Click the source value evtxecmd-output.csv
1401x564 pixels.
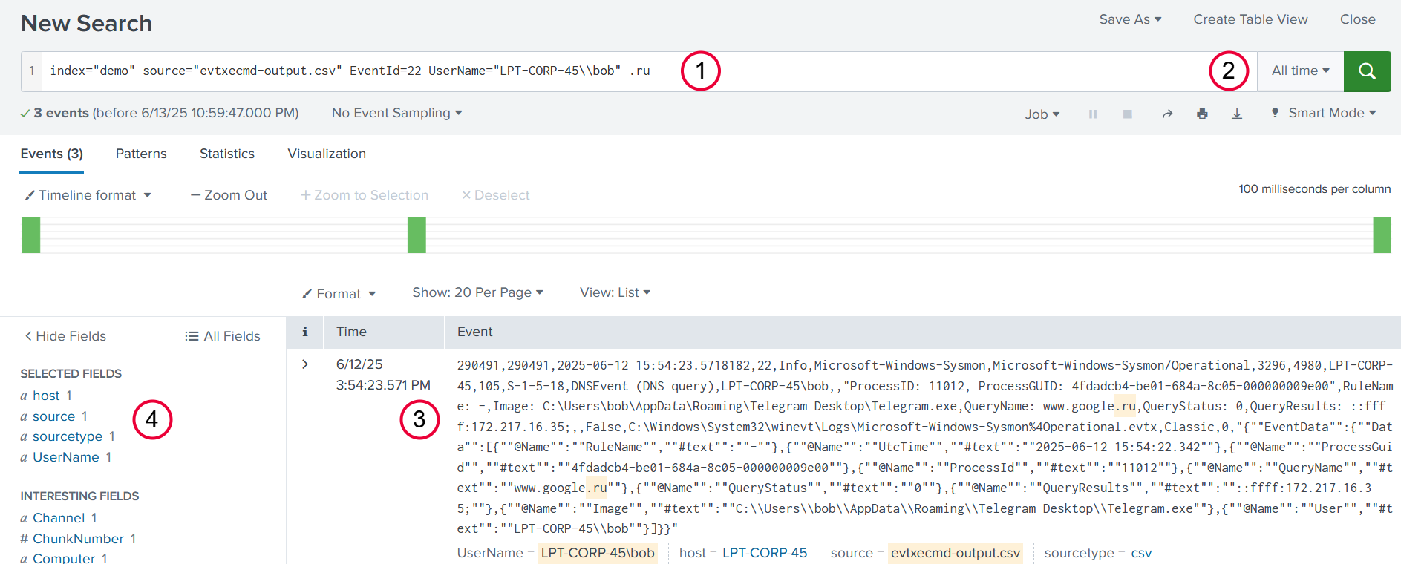pos(956,553)
